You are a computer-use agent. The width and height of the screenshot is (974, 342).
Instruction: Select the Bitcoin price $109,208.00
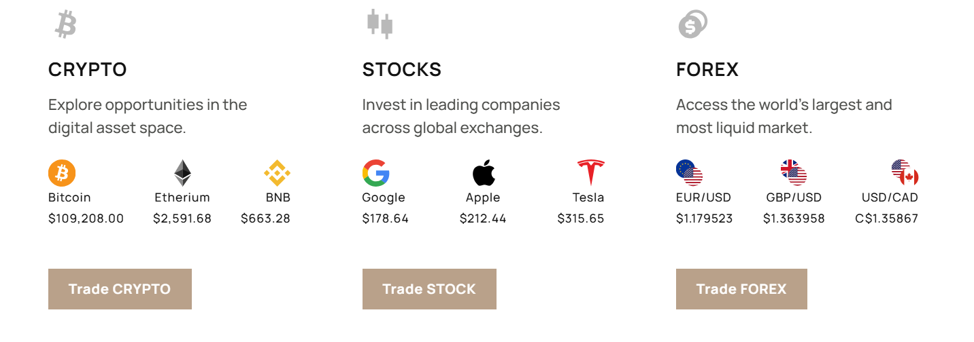[x=86, y=218]
